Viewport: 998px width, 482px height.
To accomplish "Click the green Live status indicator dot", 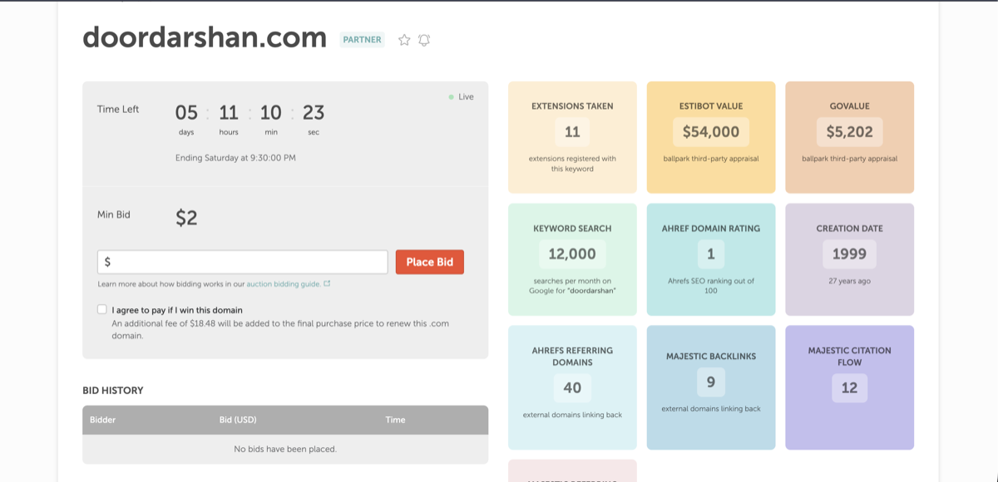I will pos(449,96).
